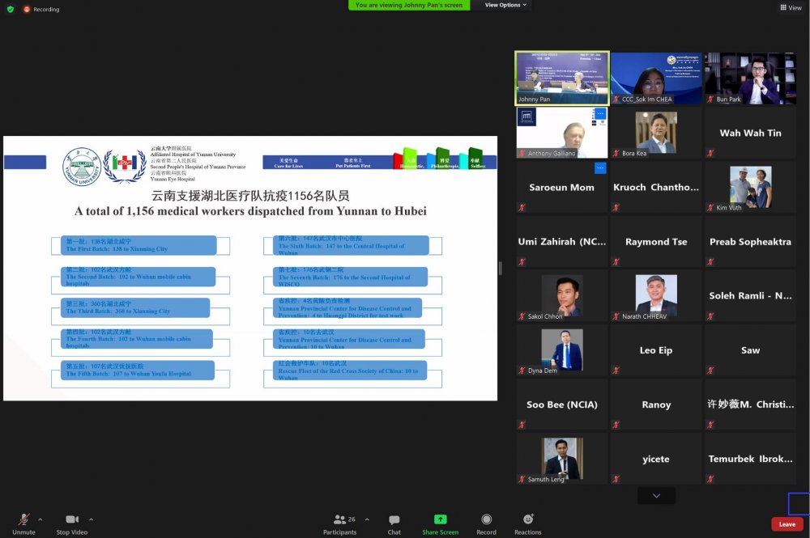Stop Video camera toggle
810x538 pixels.
[73, 520]
